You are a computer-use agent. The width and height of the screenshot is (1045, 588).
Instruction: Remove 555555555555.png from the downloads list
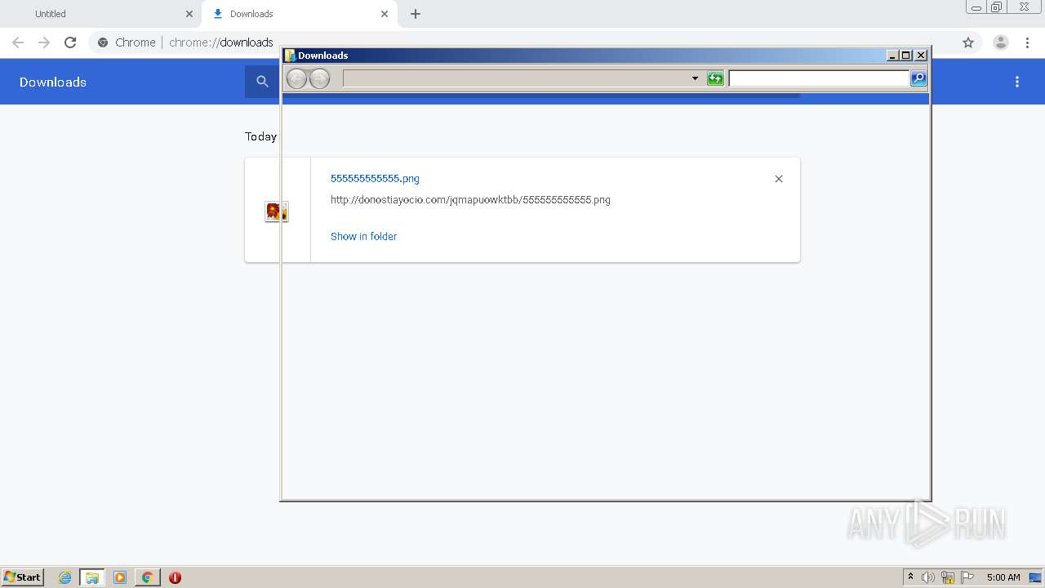pos(779,179)
